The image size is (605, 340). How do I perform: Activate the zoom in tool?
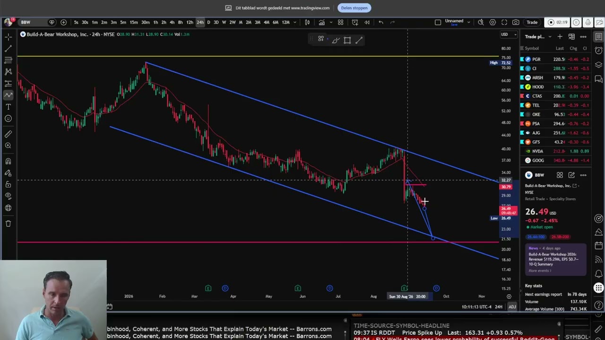tap(8, 146)
